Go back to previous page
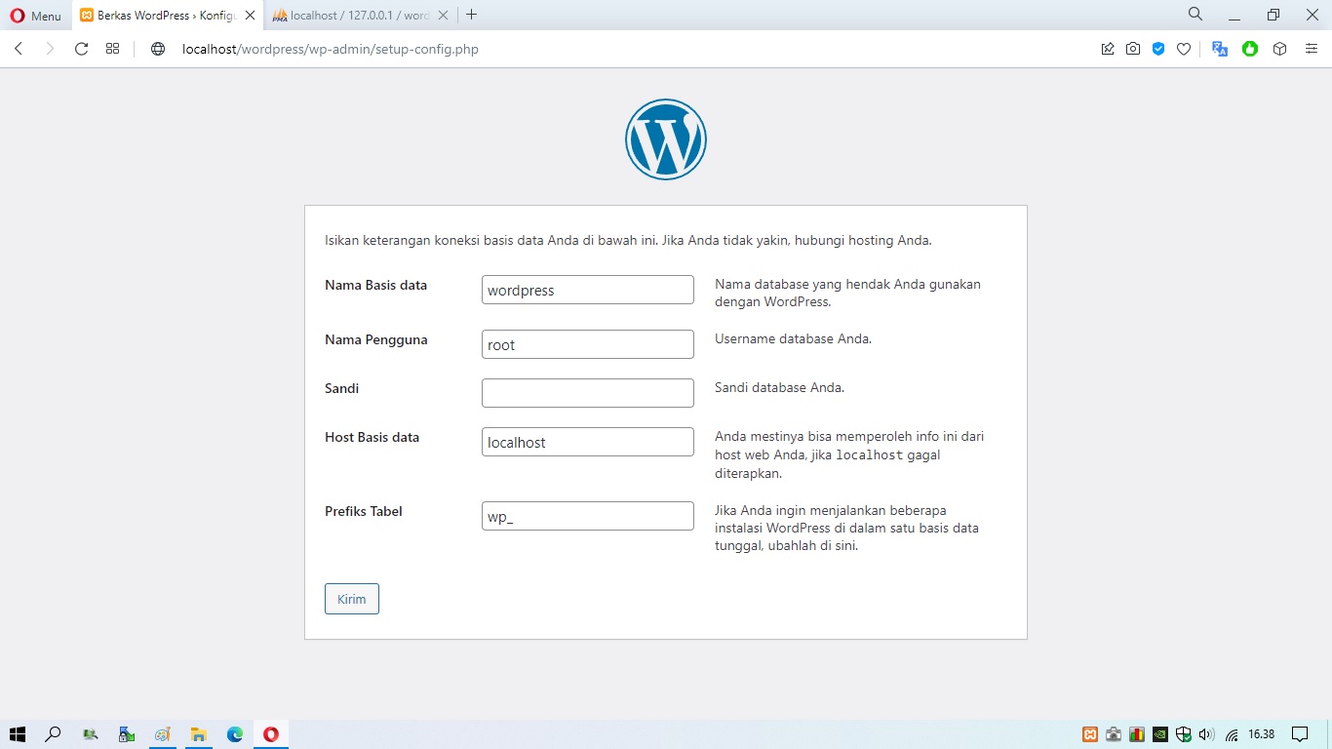 [x=19, y=49]
